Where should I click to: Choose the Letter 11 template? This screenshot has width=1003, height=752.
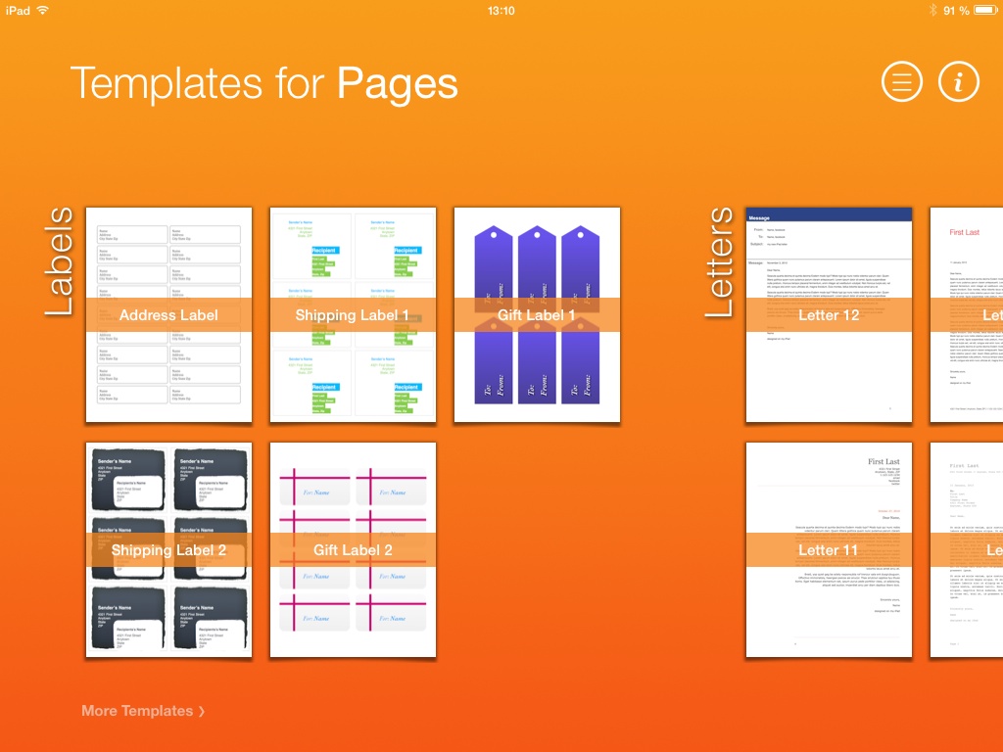829,549
